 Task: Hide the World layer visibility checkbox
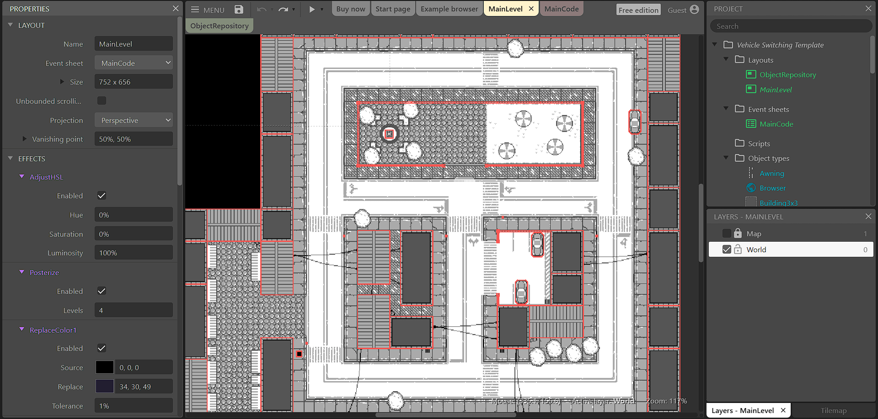727,249
